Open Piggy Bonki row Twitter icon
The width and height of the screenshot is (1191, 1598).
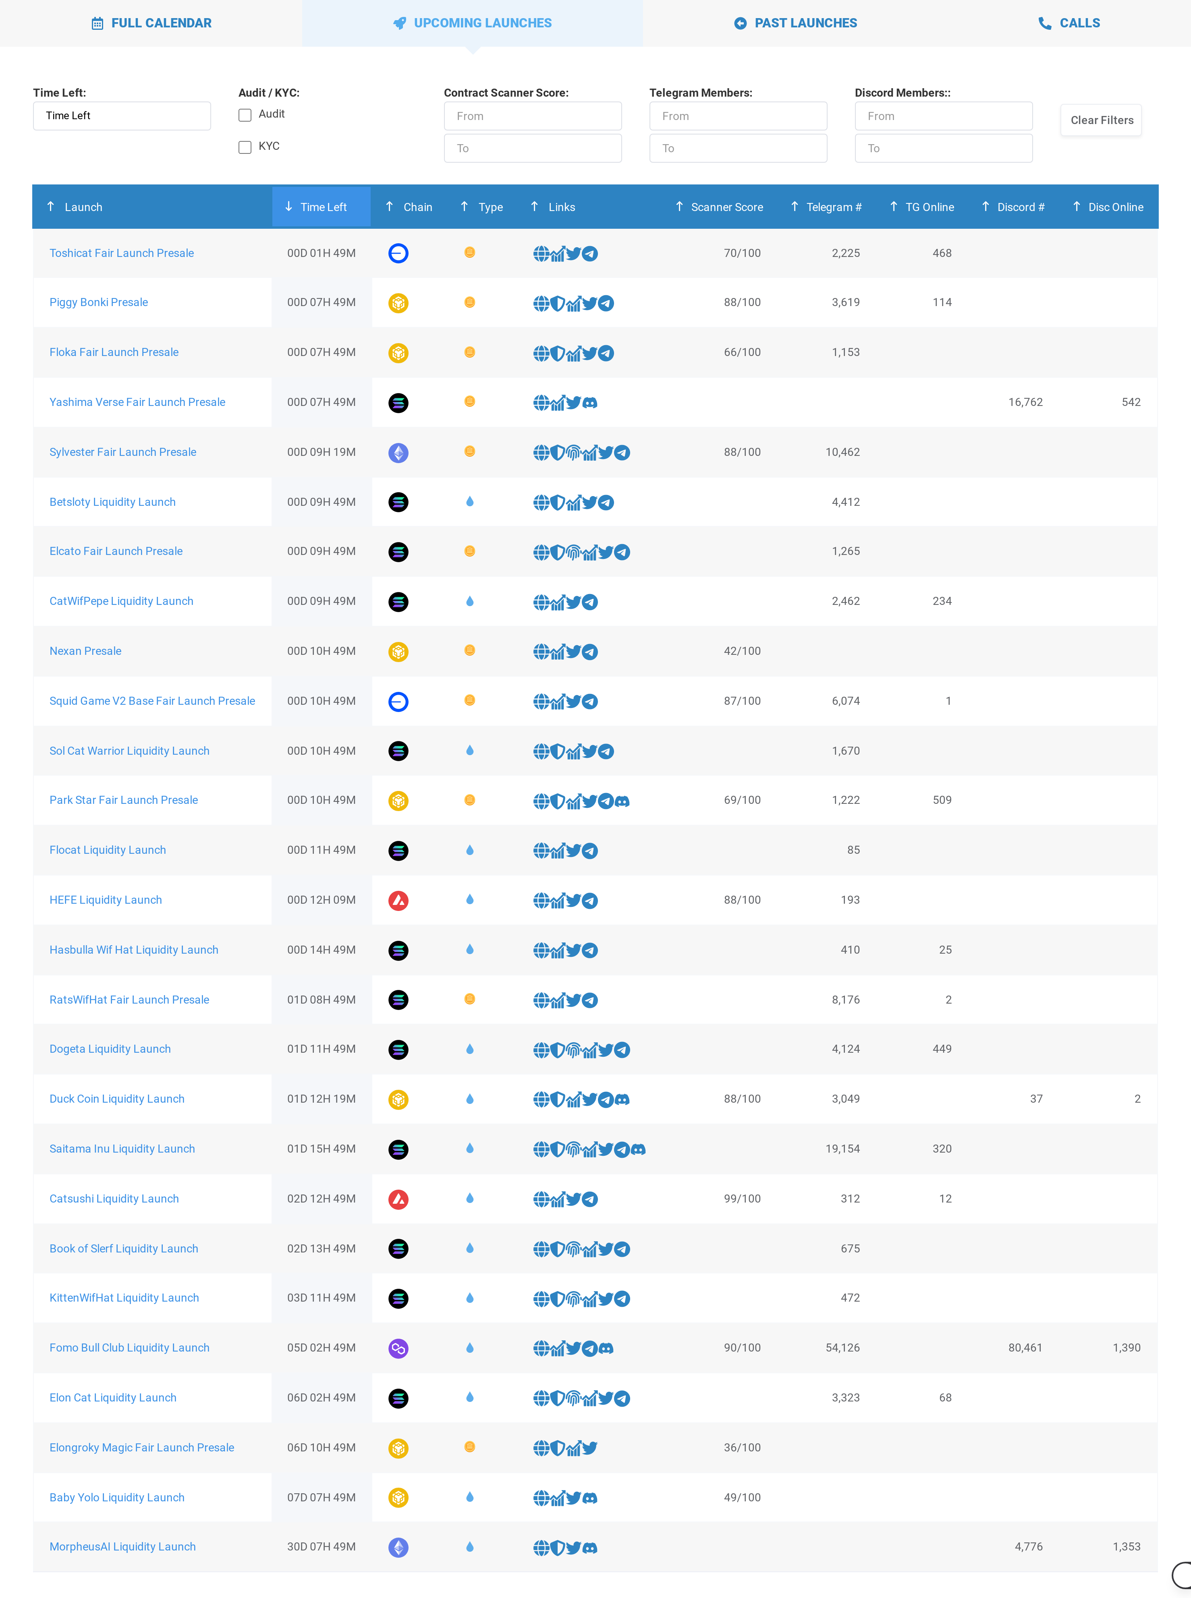590,303
